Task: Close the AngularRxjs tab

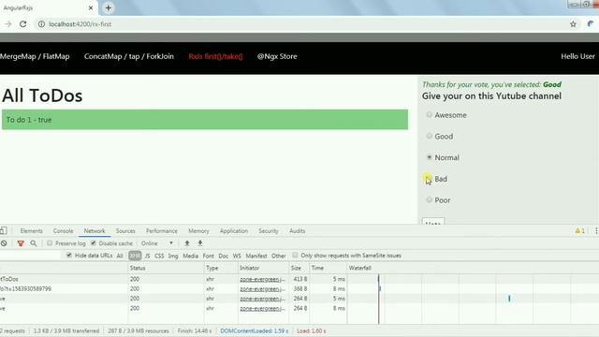Action: pos(91,7)
